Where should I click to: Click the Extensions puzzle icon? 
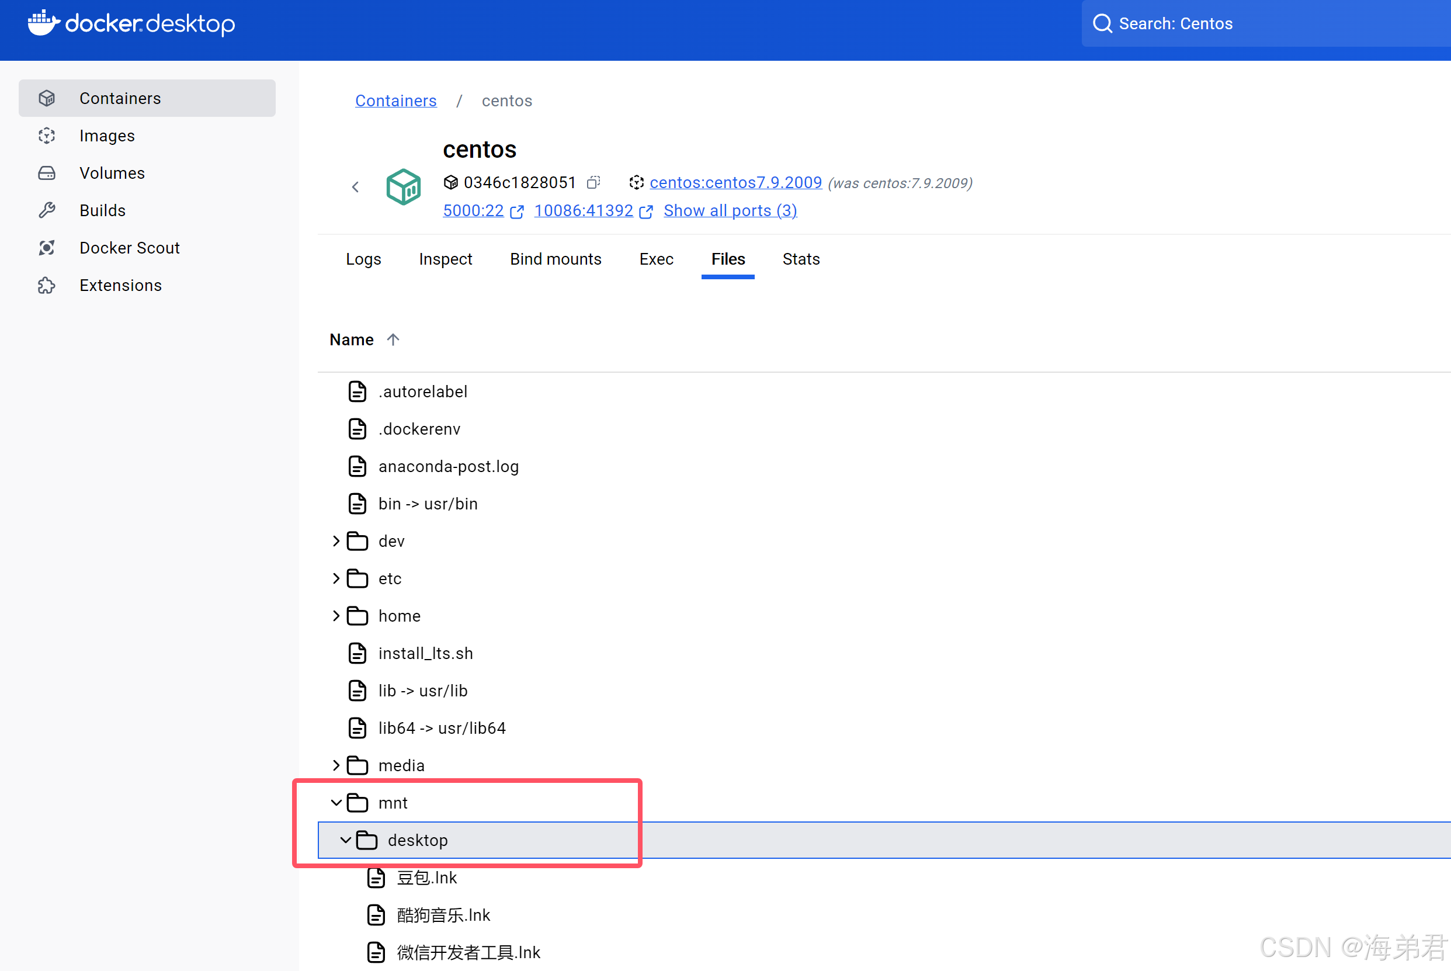(x=47, y=286)
